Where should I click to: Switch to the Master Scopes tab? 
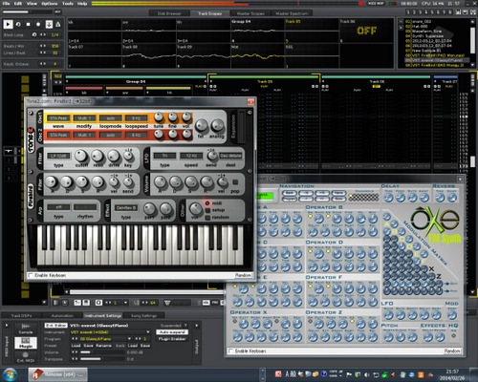pyautogui.click(x=250, y=13)
